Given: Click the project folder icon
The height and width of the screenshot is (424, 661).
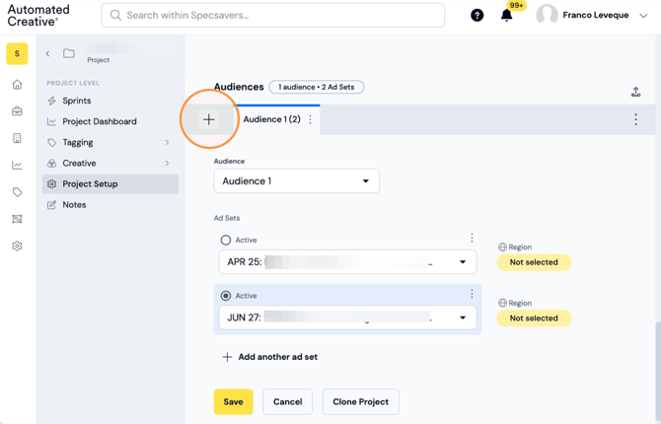Looking at the screenshot, I should click(x=69, y=53).
